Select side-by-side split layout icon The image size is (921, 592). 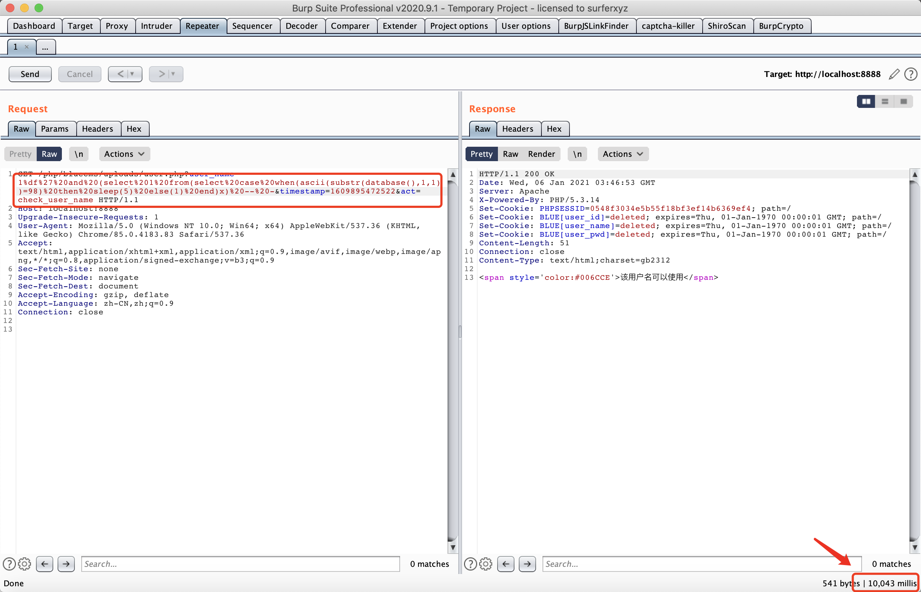pyautogui.click(x=866, y=101)
